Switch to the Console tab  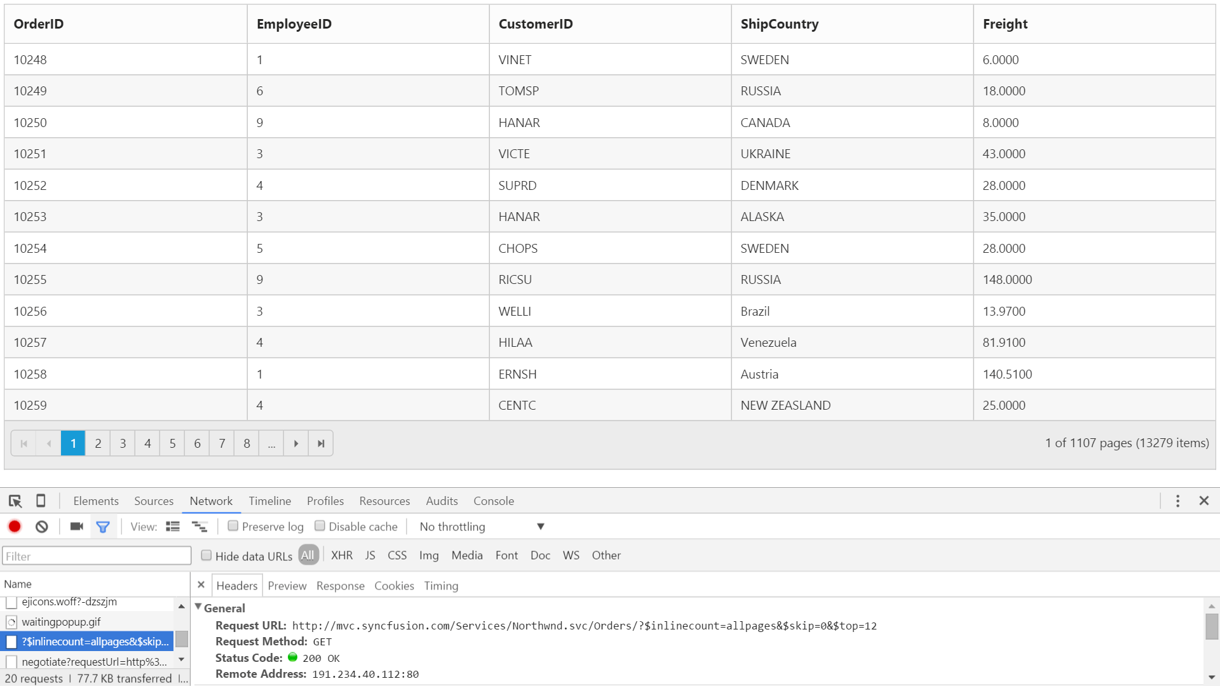point(494,501)
